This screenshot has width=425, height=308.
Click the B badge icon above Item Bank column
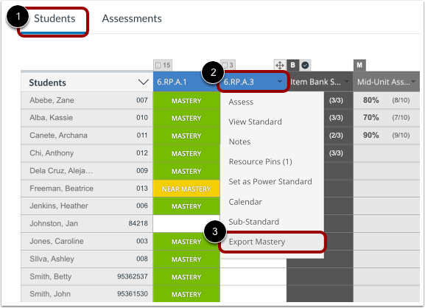(x=292, y=65)
